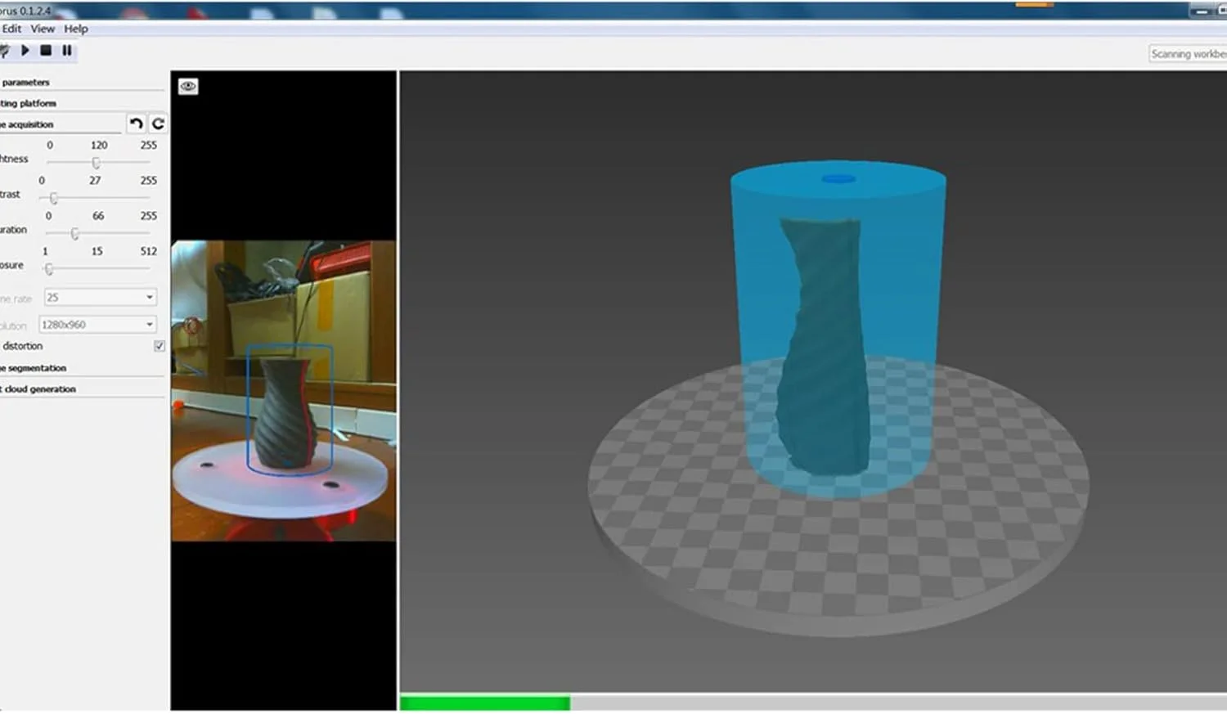Uncheck the distortion checkbox
Screen dimensions: 1227x714
coord(160,346)
